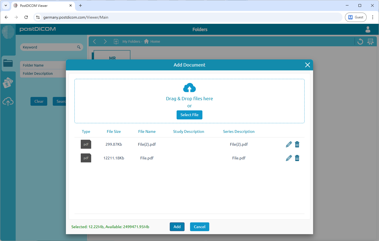Select the PostDICOM Viewer browser tab
The width and height of the screenshot is (379, 241).
[41, 5]
